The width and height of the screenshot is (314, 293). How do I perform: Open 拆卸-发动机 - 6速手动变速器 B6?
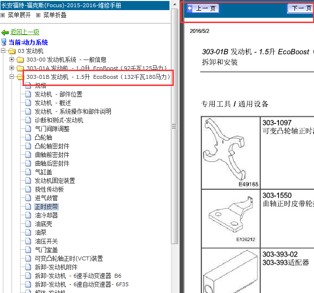click(x=78, y=276)
